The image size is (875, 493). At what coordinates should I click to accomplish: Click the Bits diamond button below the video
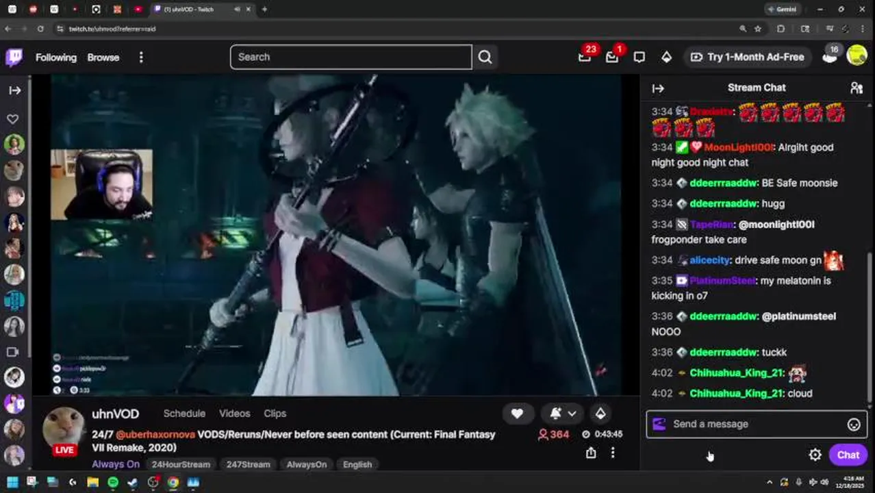600,414
